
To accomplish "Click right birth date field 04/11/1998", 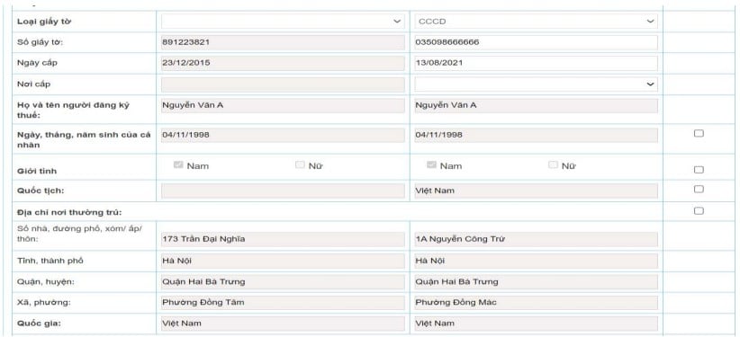I will [x=536, y=136].
